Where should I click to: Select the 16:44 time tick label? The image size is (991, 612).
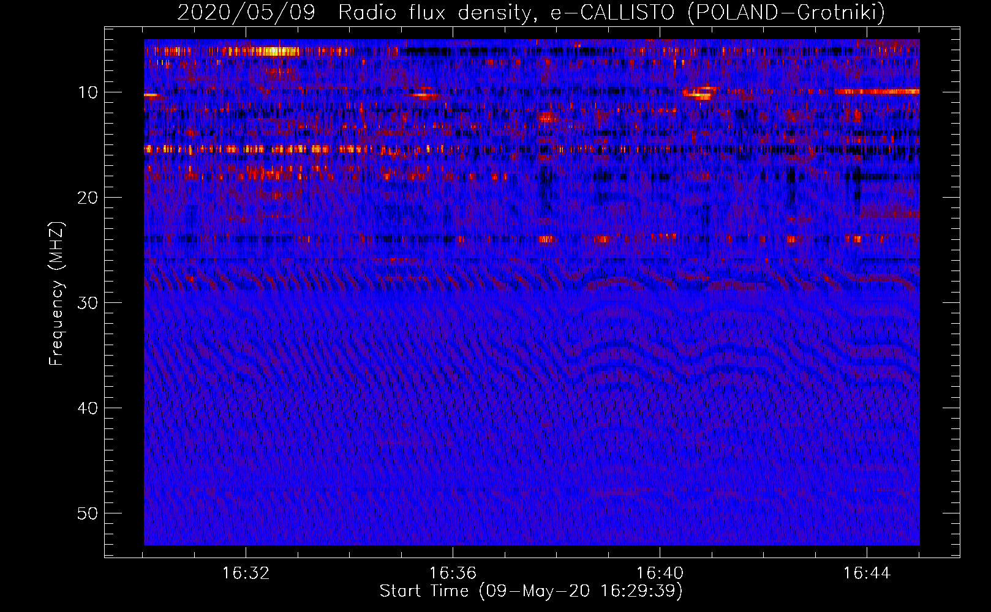(x=867, y=573)
